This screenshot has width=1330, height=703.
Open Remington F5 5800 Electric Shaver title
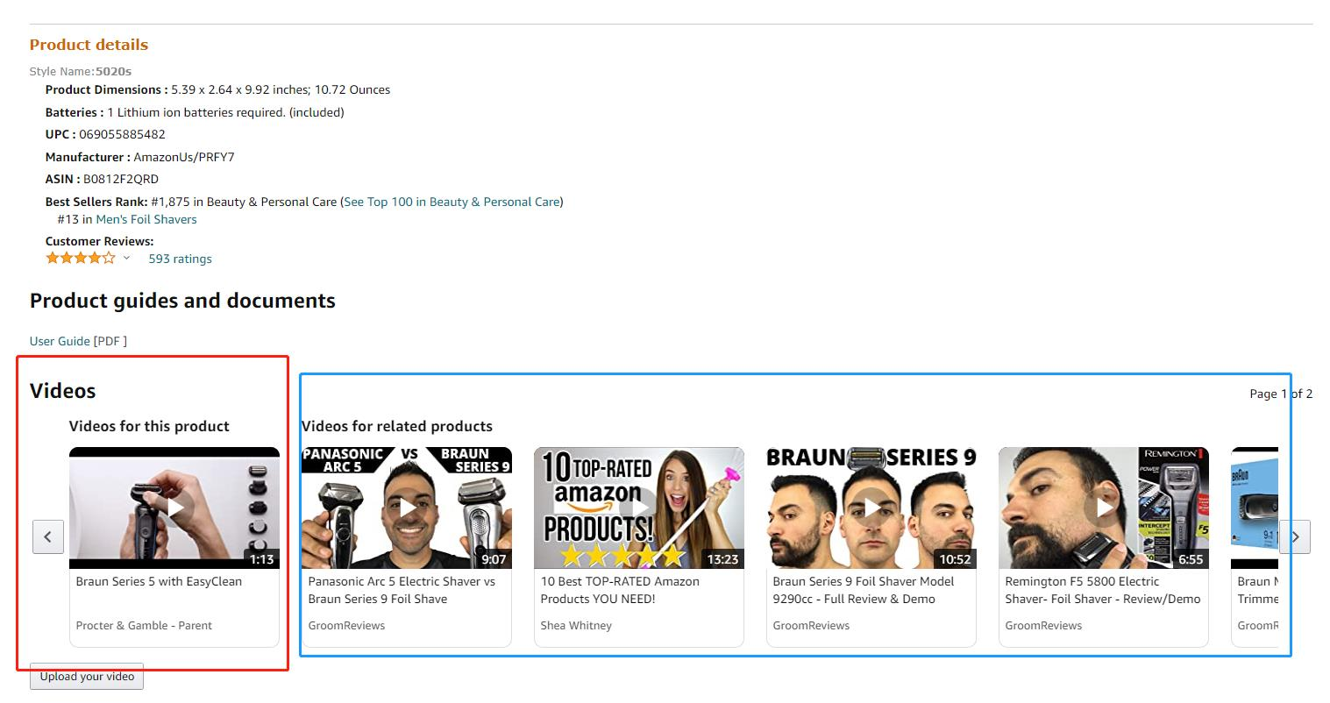tap(1102, 590)
